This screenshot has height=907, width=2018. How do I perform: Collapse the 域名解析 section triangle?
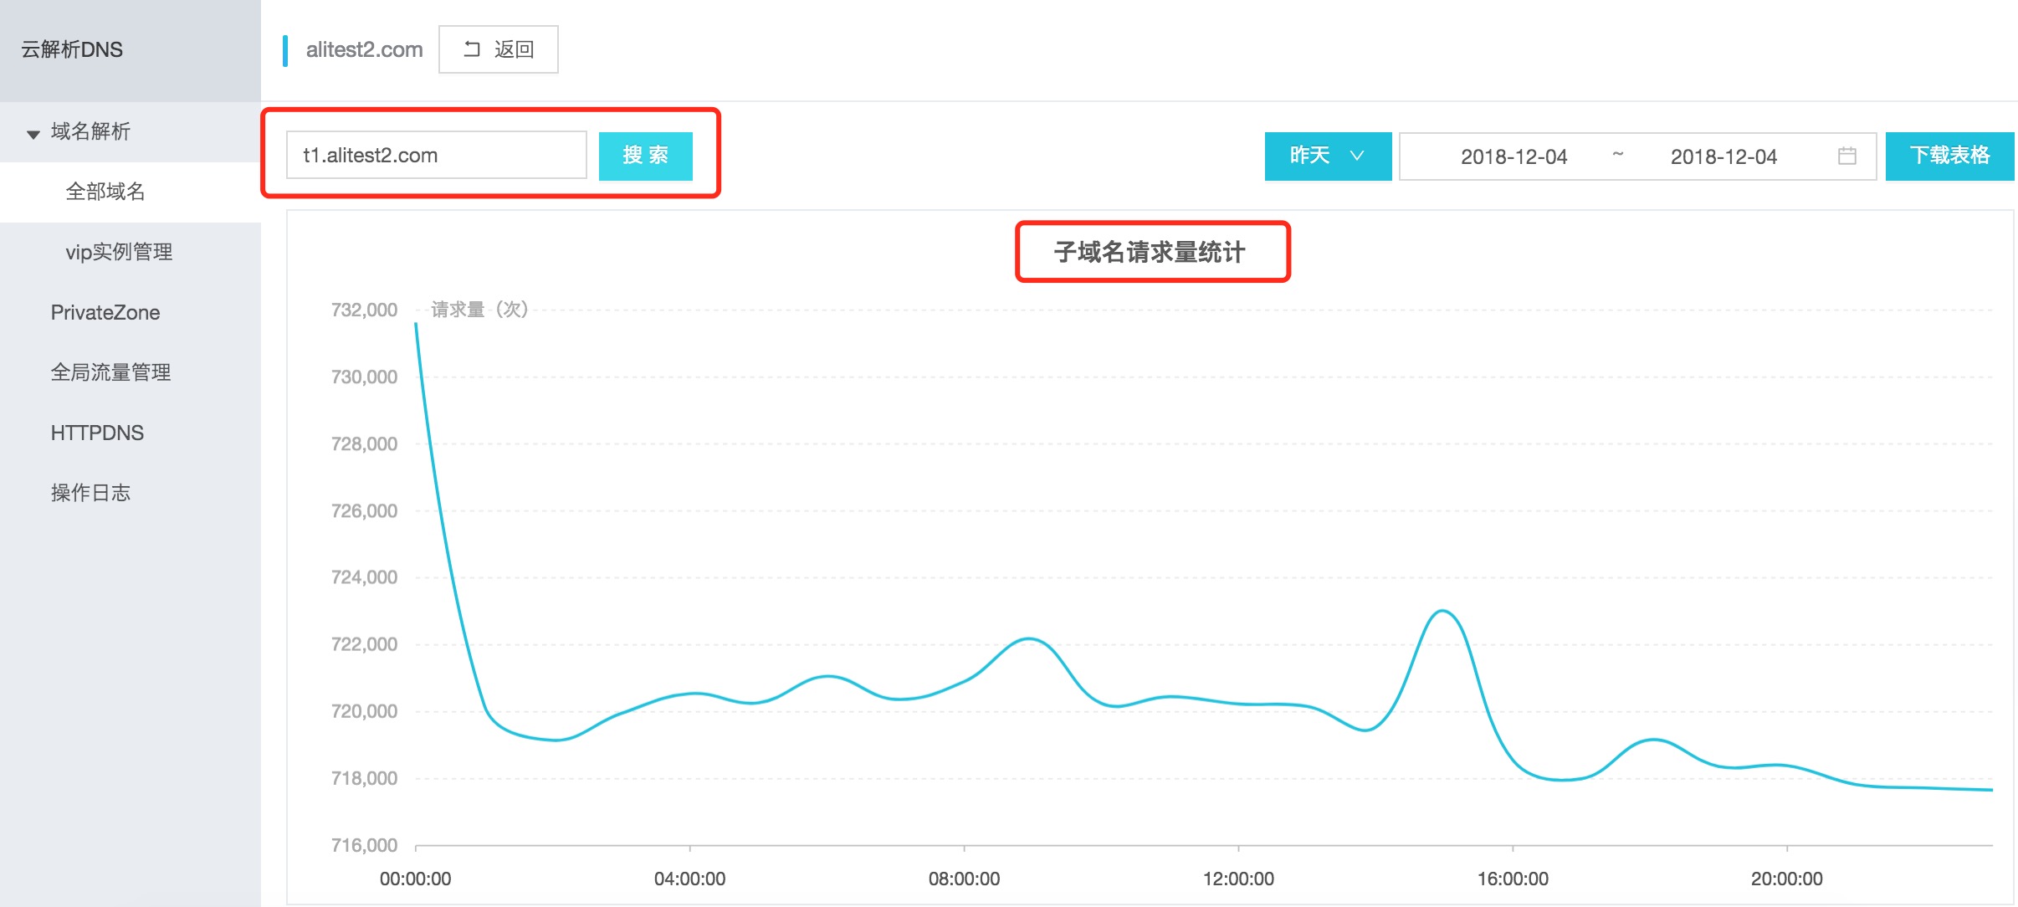32,132
